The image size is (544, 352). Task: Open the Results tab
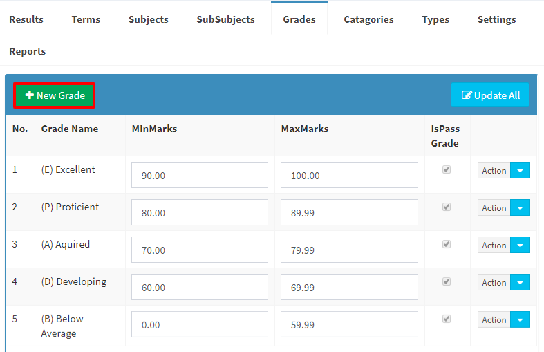pyautogui.click(x=26, y=19)
